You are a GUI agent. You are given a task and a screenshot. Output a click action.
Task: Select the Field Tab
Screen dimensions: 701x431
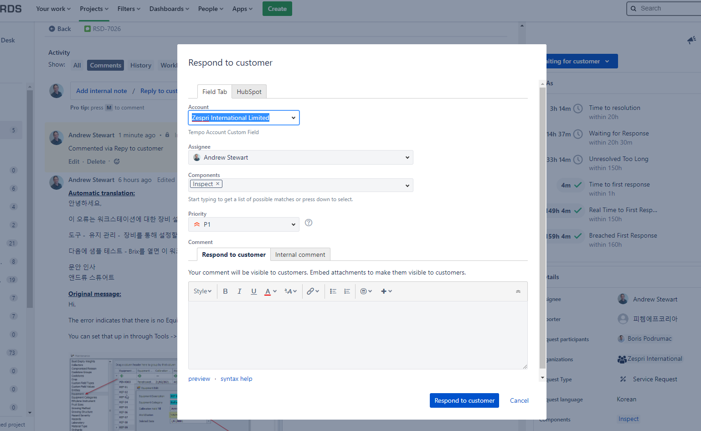pos(215,92)
